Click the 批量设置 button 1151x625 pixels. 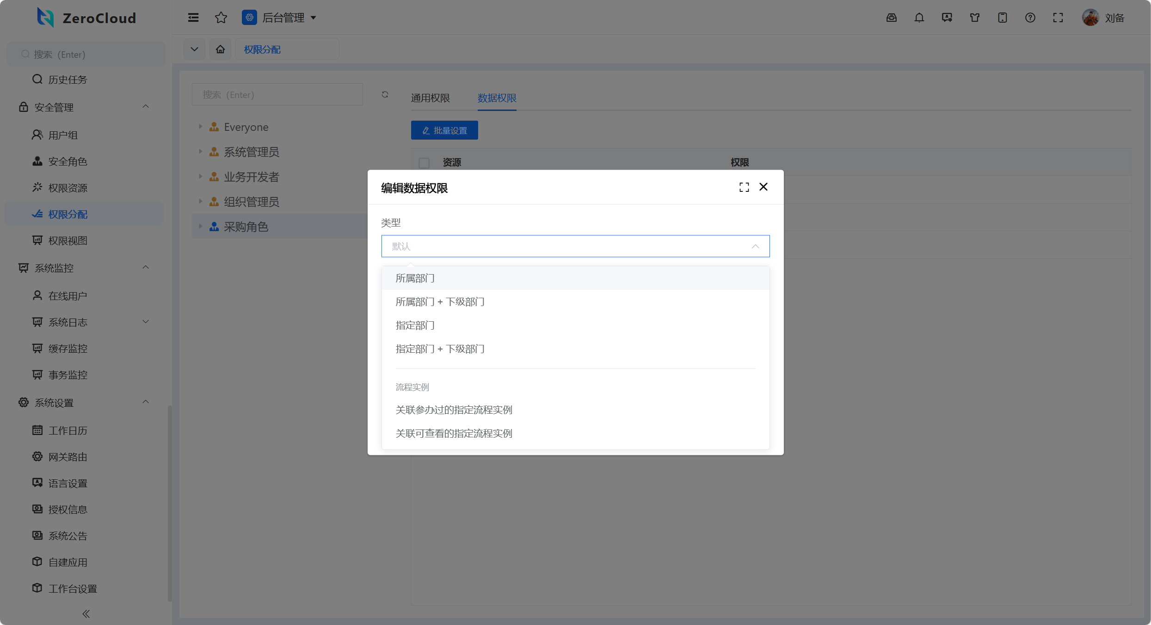[444, 130]
